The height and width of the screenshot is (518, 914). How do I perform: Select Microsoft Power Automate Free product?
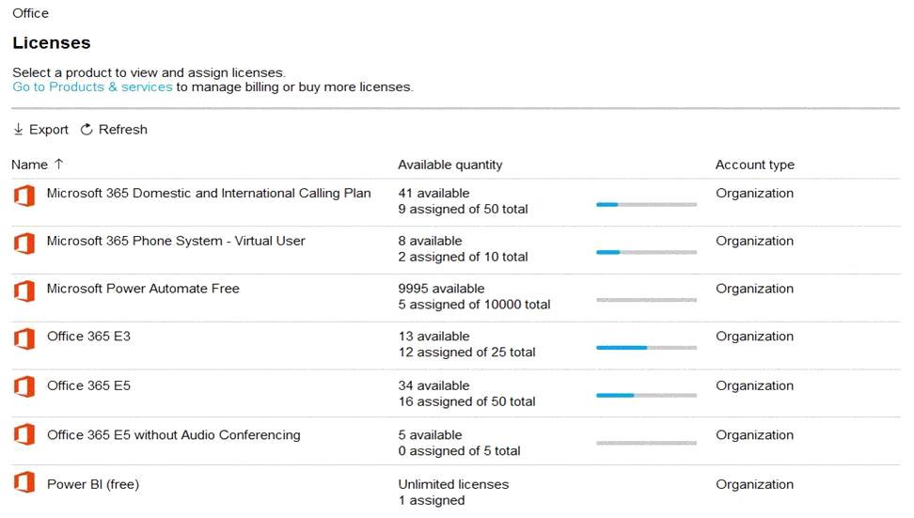point(143,289)
